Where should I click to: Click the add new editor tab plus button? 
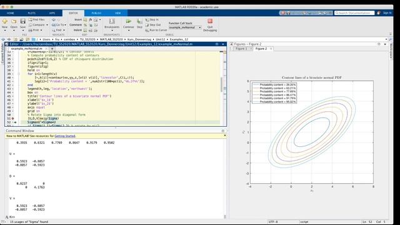tap(52, 49)
